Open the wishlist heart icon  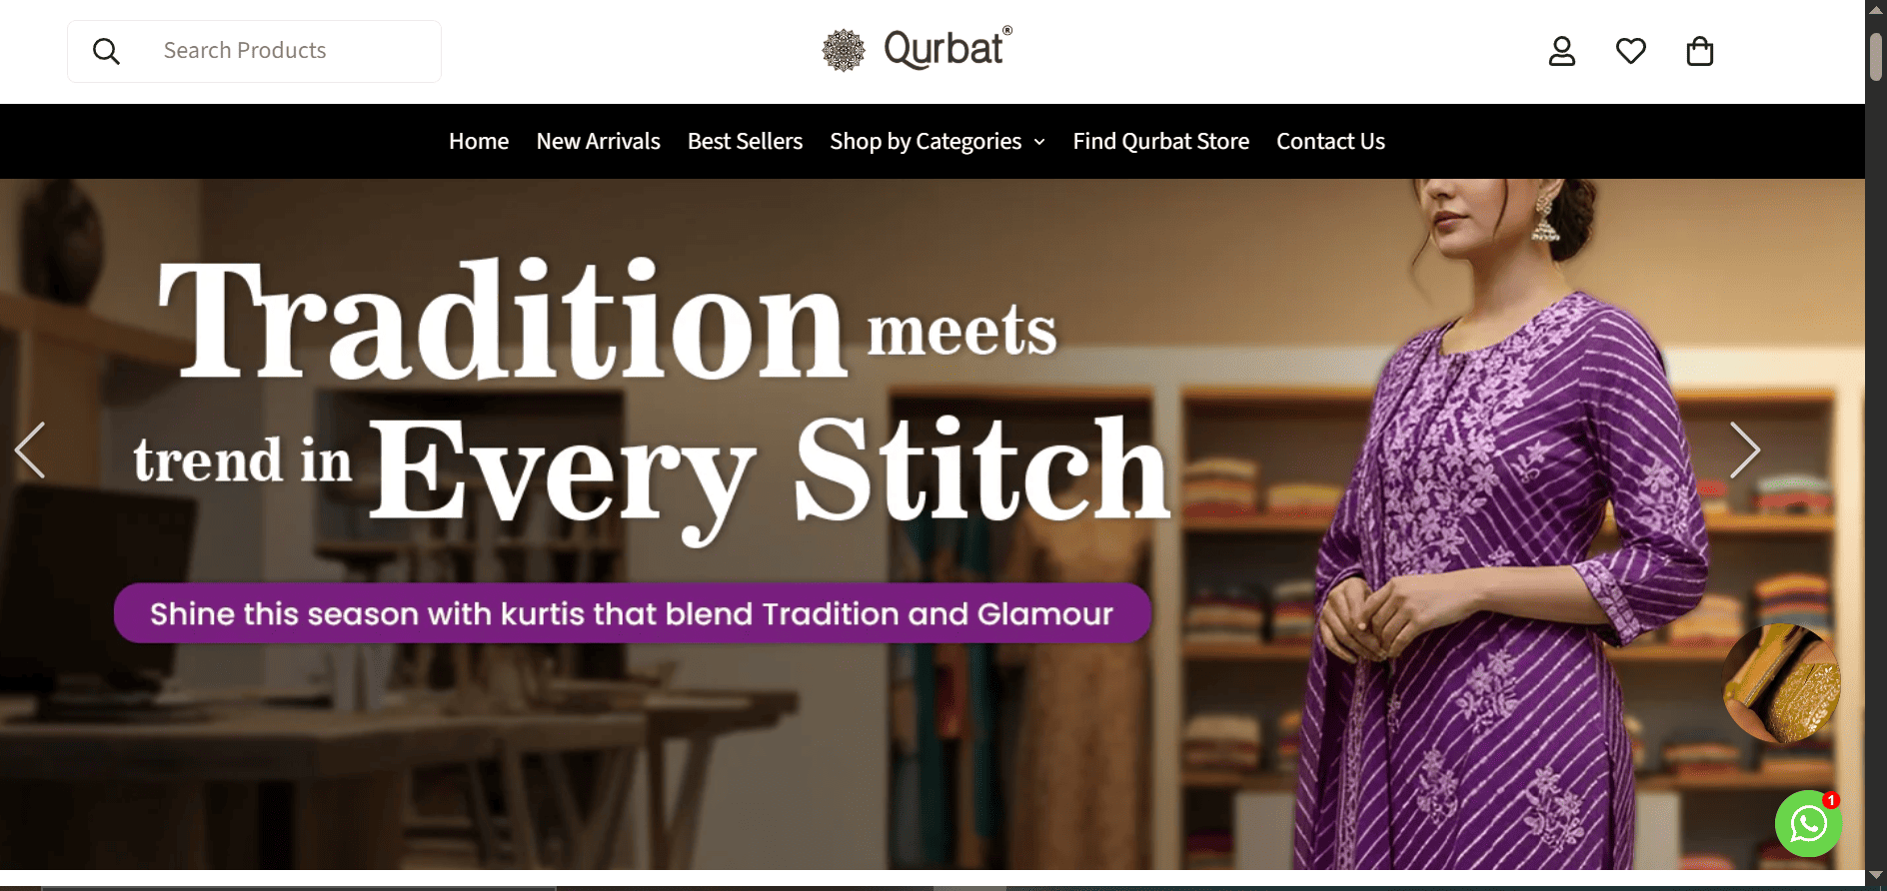[x=1631, y=51]
